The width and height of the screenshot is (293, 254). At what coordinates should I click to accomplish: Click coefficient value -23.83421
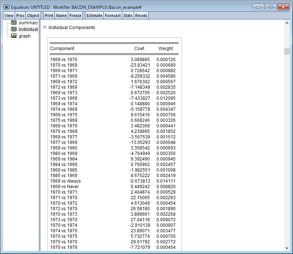coord(140,65)
